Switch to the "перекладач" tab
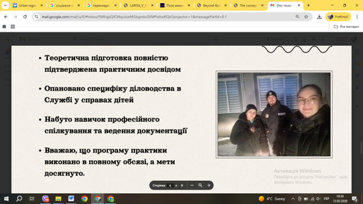The width and height of the screenshot is (363, 204). tap(102, 5)
